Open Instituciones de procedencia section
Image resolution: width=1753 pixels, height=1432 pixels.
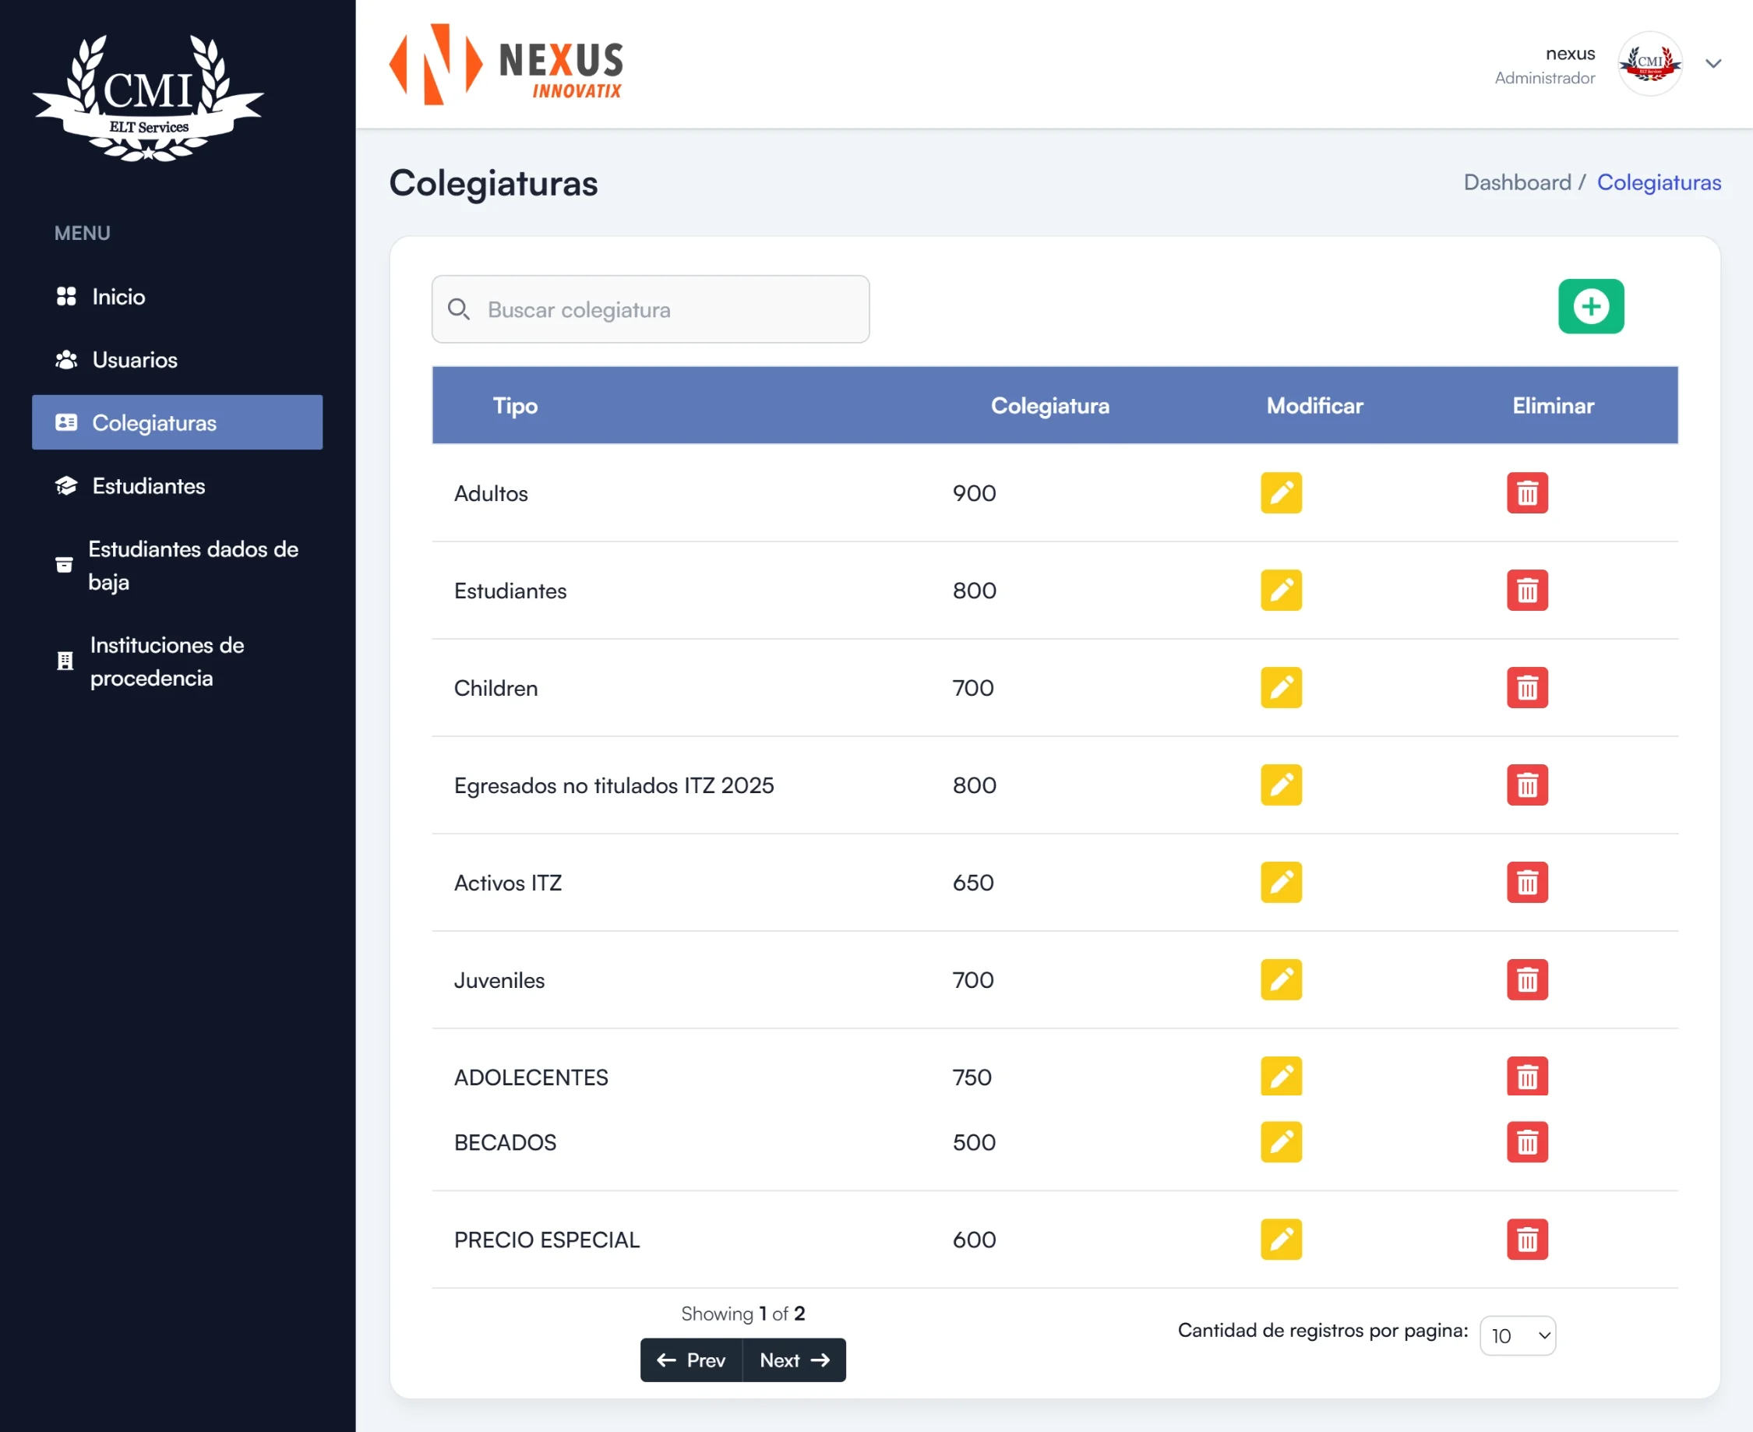[x=167, y=661]
